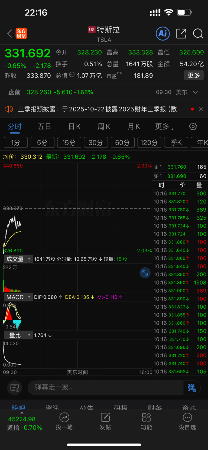Image resolution: width=208 pixels, height=450 pixels.
Task: Tap the pre-market price 328.260
Action: [39, 92]
